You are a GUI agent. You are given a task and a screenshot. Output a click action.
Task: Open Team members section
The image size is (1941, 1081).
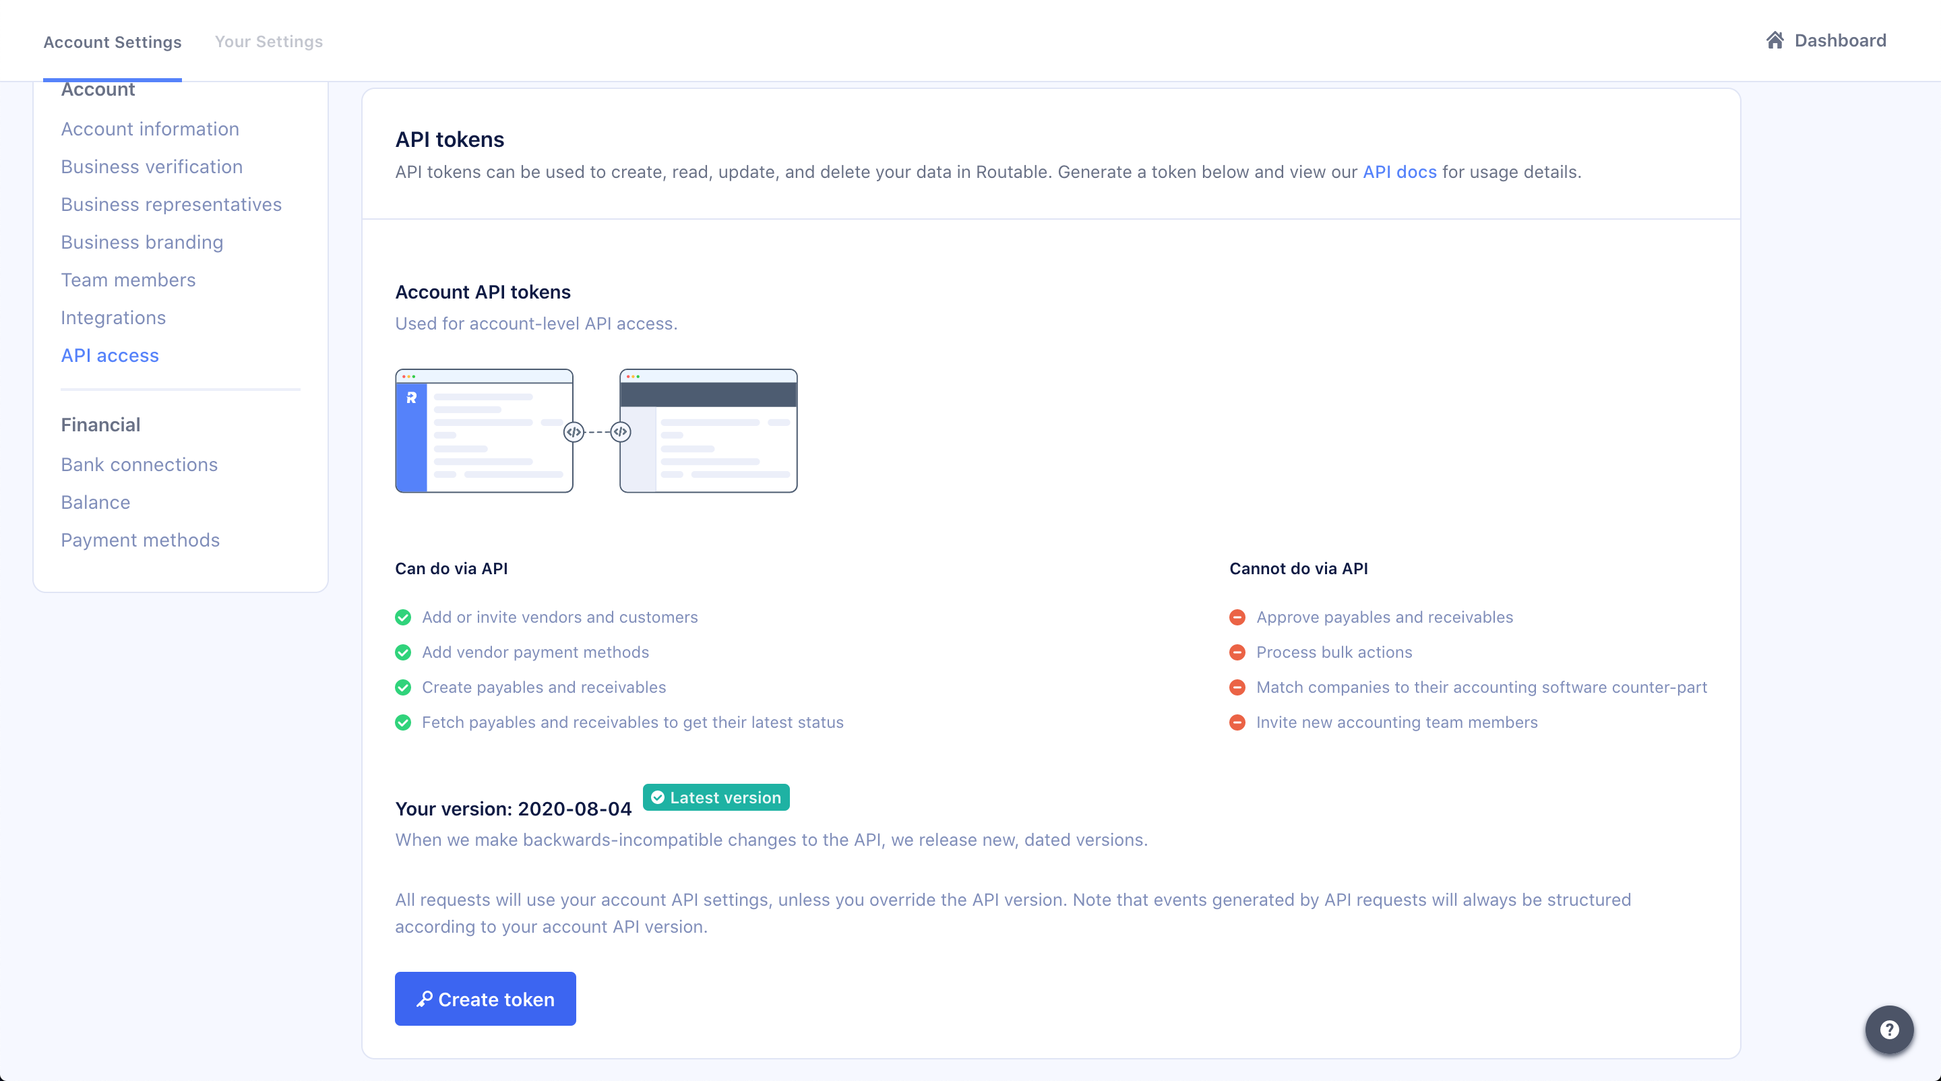[x=128, y=280]
